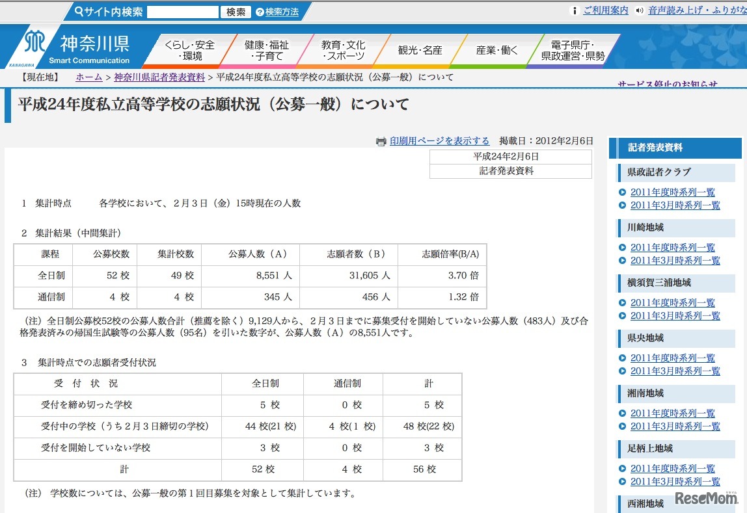Select the 電子県庁・県政運営・県勢 tab
Viewport: 747px width, 513px height.
click(x=573, y=51)
